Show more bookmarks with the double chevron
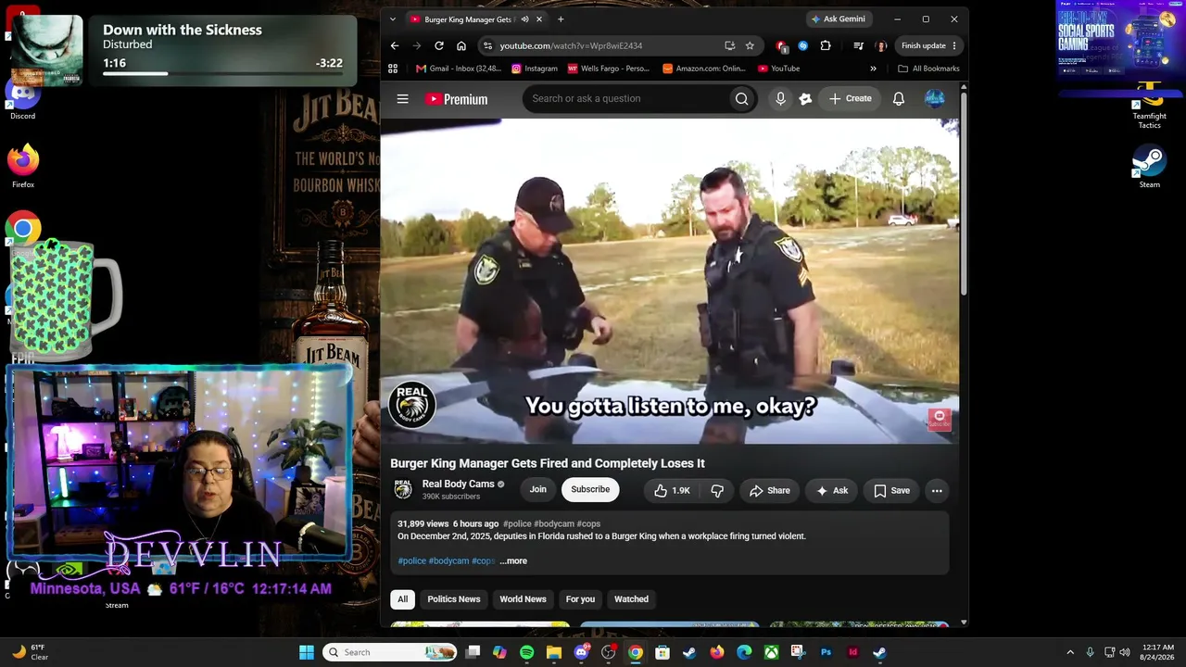Image resolution: width=1186 pixels, height=667 pixels. (x=873, y=69)
